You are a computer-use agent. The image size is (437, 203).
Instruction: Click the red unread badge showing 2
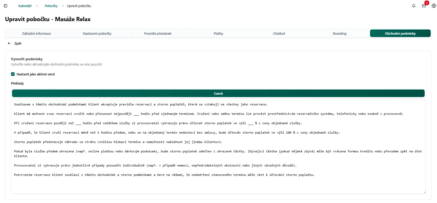(x=427, y=3)
